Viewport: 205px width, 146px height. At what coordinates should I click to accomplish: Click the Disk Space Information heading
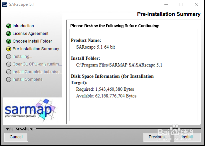[112, 79]
